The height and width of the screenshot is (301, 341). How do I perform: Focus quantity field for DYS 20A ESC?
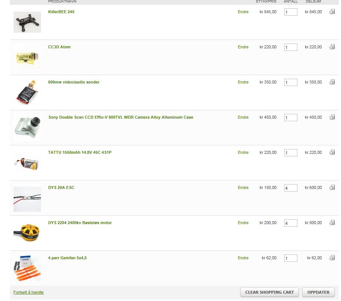[290, 188]
